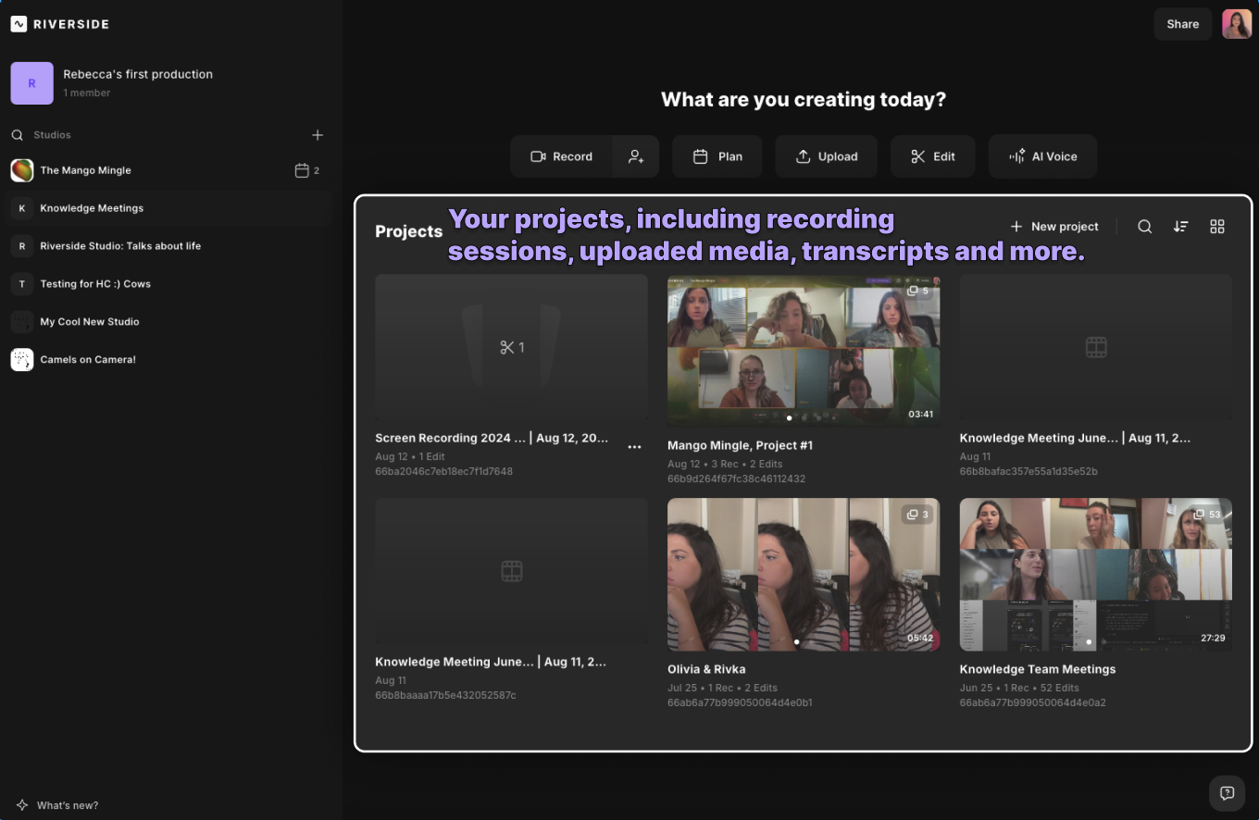Image resolution: width=1259 pixels, height=820 pixels.
Task: Open the user profile avatar
Action: click(1237, 24)
